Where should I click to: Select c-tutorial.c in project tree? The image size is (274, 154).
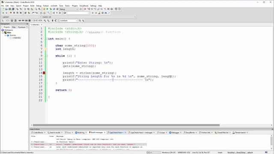tap(16, 38)
